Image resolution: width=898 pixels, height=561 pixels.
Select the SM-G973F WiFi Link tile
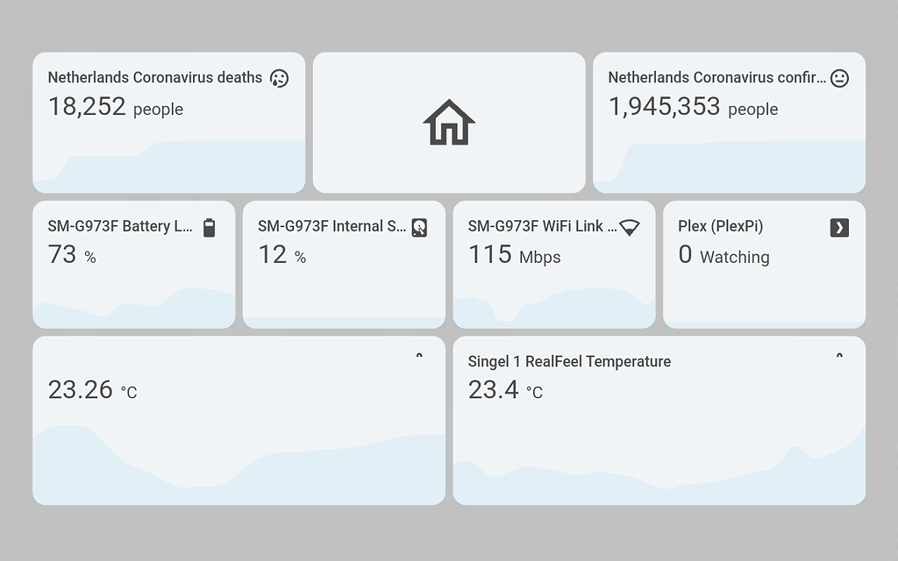(553, 265)
